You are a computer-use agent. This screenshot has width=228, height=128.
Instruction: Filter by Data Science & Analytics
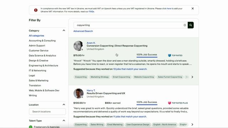pyautogui.click(x=42, y=55)
